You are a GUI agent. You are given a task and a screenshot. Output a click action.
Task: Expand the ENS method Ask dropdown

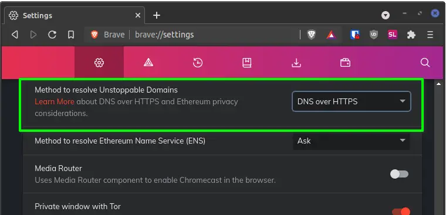352,141
